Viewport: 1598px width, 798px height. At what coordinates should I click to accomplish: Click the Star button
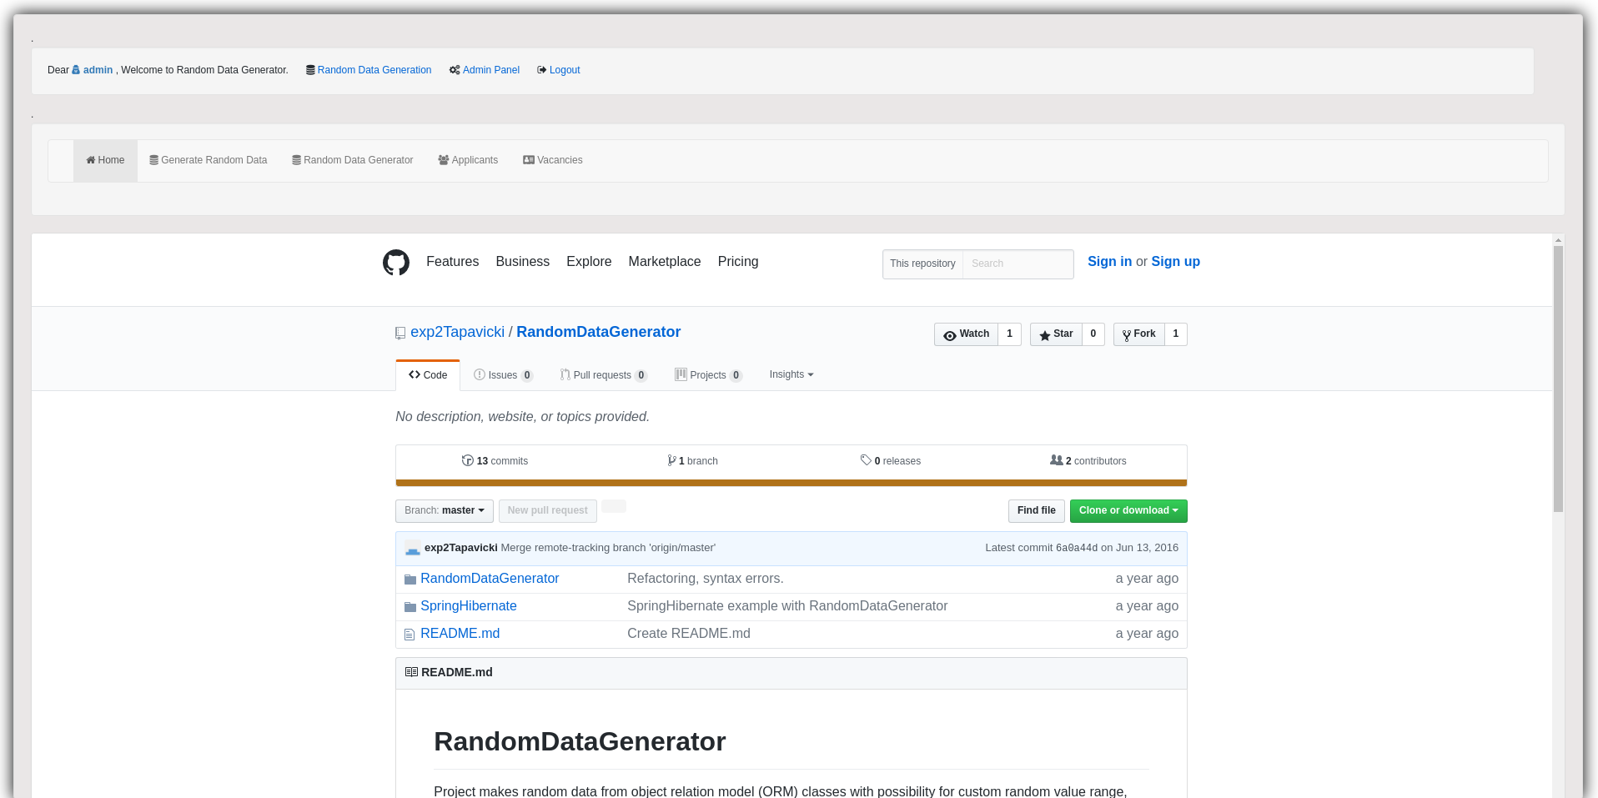click(x=1056, y=334)
